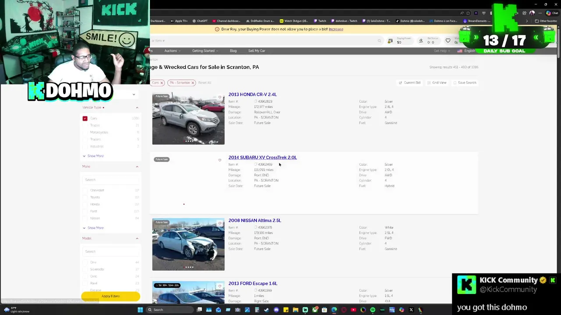Open the white Nissan Altima thumbnail

(188, 244)
